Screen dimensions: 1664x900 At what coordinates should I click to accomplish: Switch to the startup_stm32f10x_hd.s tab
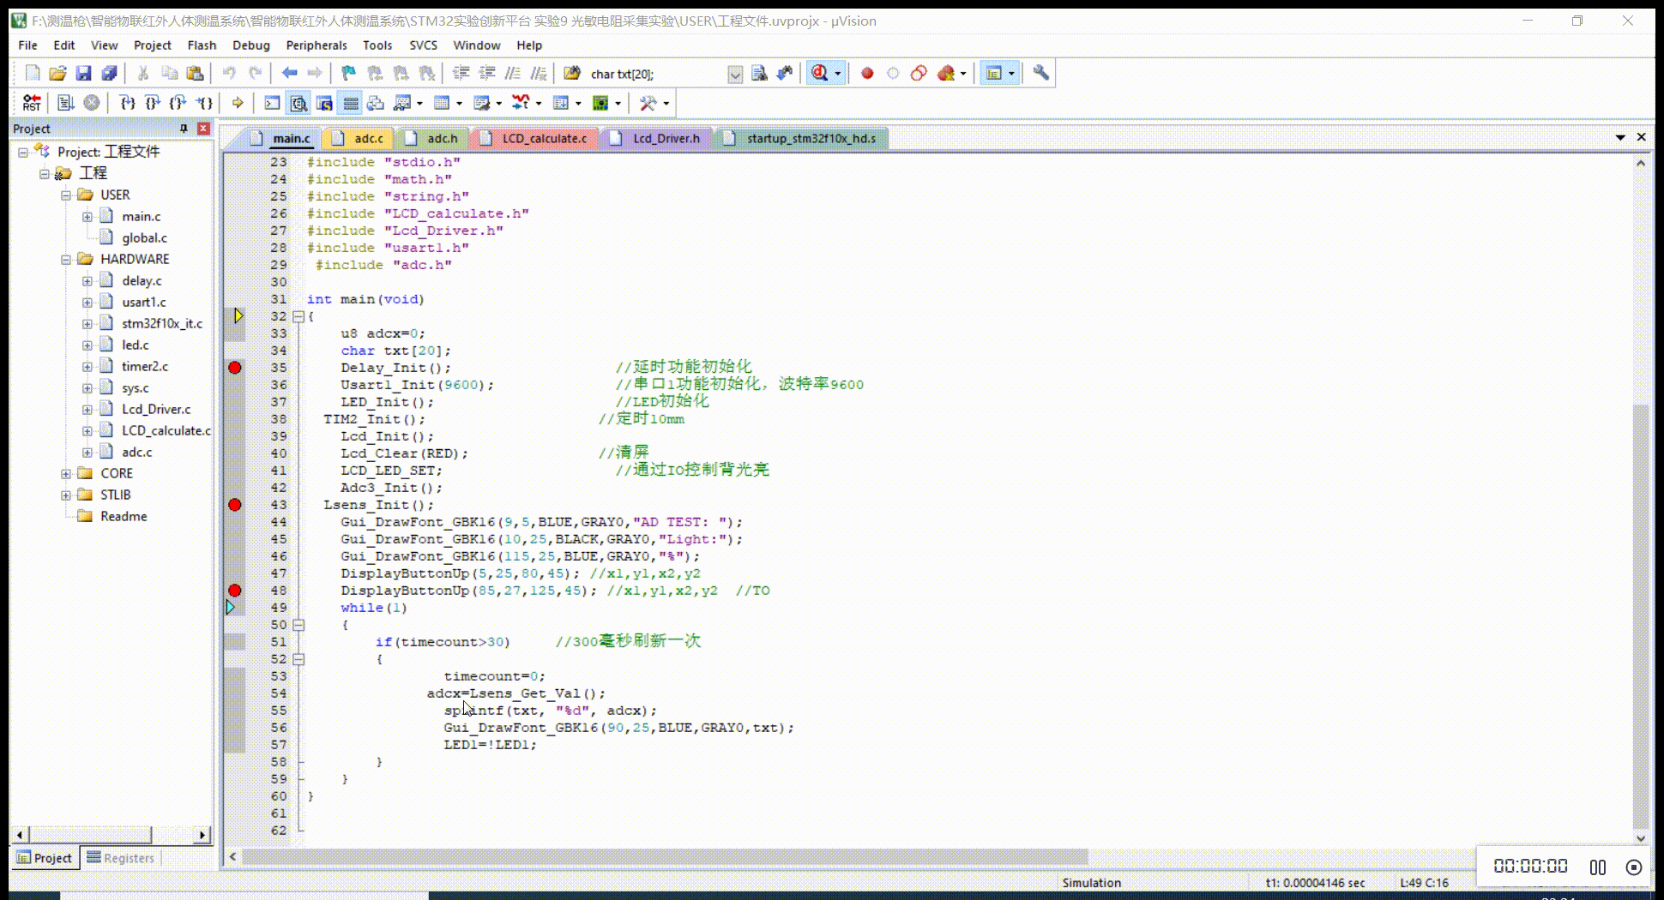802,138
